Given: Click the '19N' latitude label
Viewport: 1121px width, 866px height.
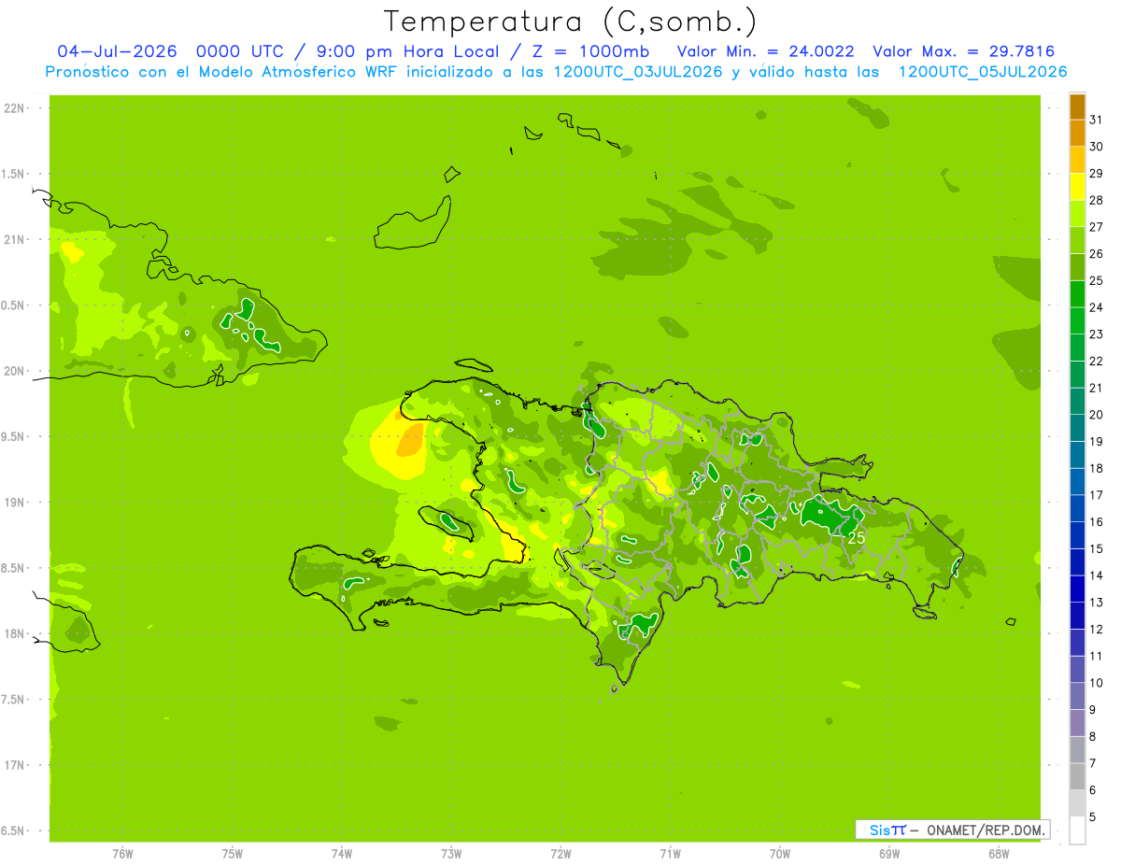Looking at the screenshot, I should pos(13,503).
